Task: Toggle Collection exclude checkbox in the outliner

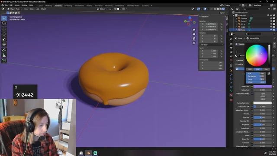Action: [x=268, y=16]
